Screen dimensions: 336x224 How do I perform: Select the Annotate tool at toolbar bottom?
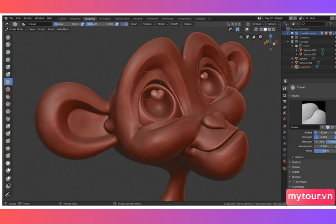pos(8,195)
